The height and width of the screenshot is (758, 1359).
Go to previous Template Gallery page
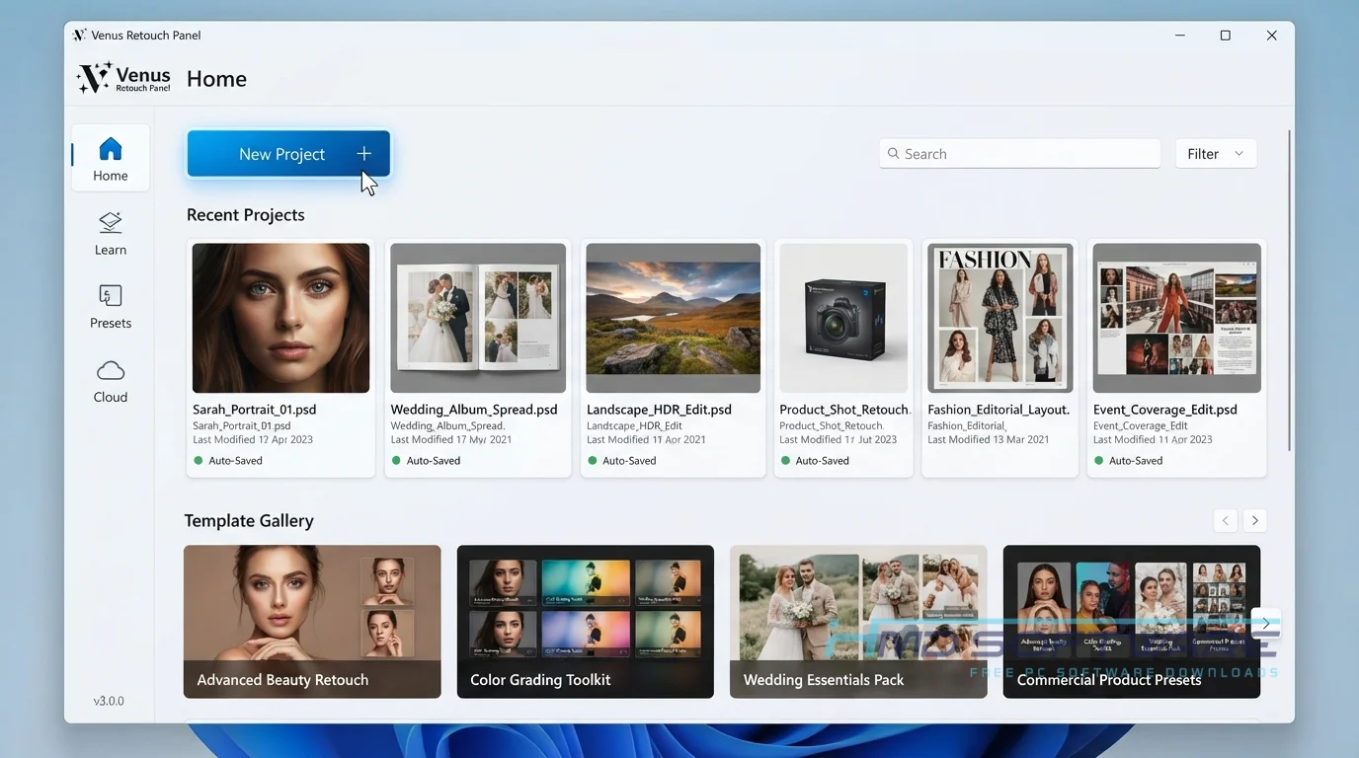tap(1225, 520)
